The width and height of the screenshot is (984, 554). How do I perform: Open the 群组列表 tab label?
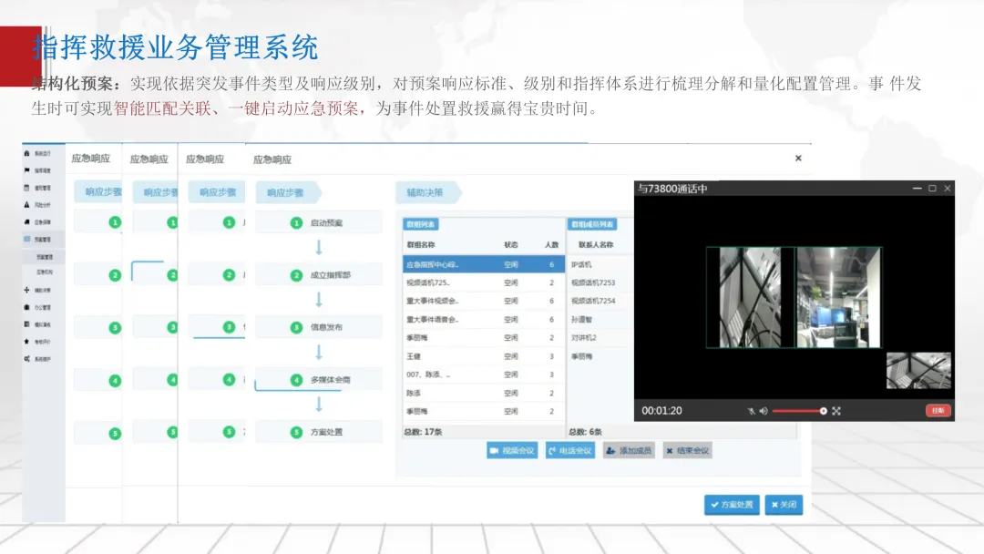420,224
